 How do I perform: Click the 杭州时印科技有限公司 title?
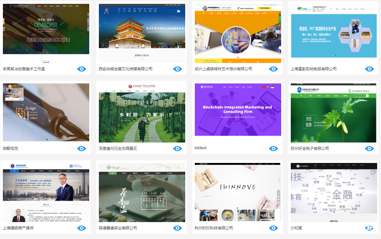pyautogui.click(x=214, y=228)
